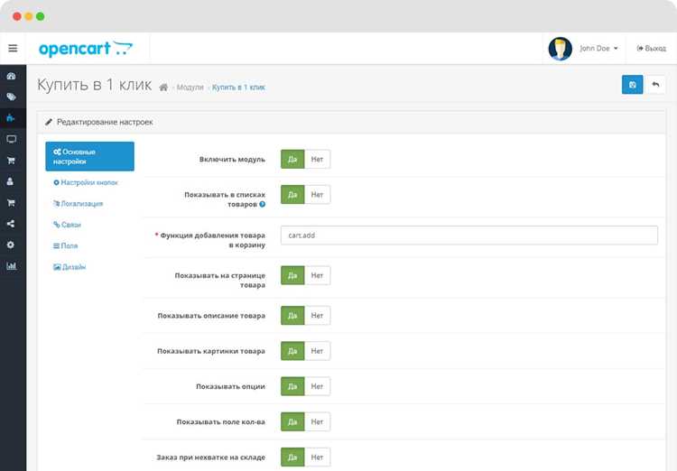Viewport: 677px width, 471px height.
Task: Set Показывать описание товара to Нет
Action: [317, 316]
